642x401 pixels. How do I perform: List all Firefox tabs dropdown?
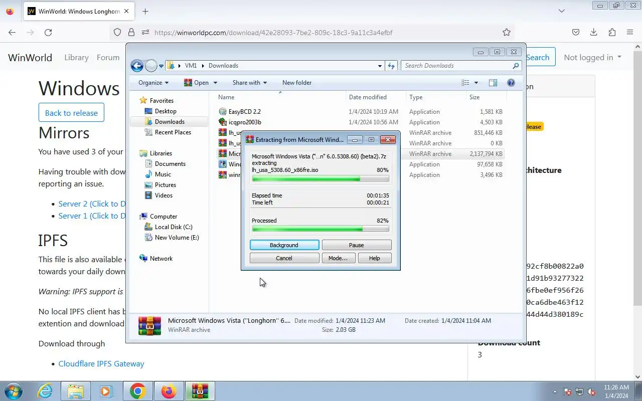pyautogui.click(x=562, y=11)
